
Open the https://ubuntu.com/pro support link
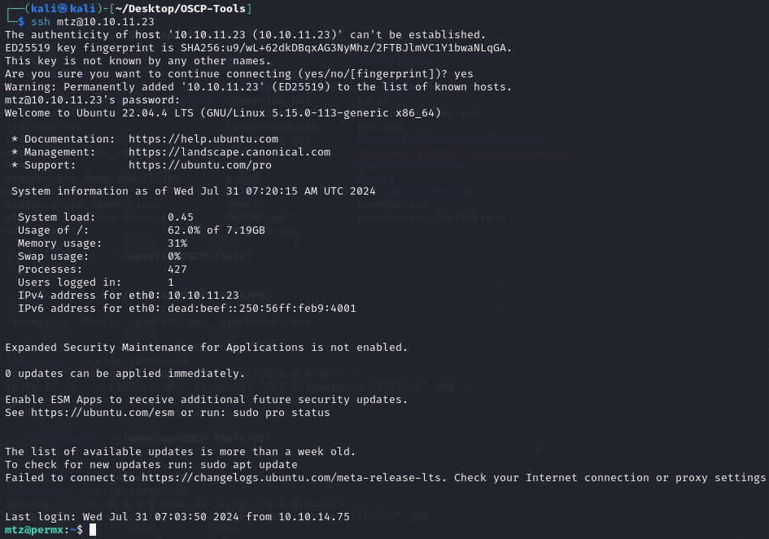(194, 165)
